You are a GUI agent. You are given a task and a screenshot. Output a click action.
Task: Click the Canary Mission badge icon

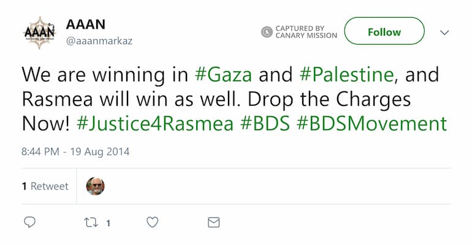(267, 32)
